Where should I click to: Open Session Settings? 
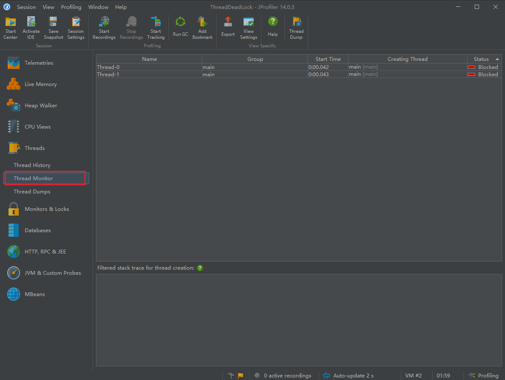click(75, 28)
